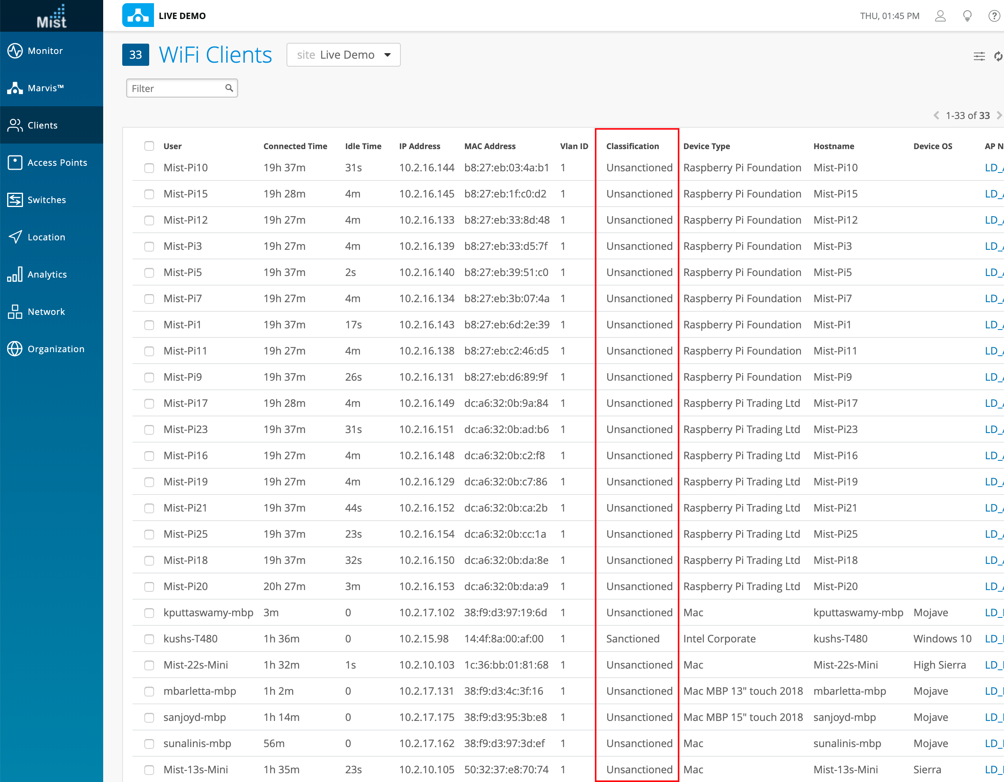Go to previous page of clients
This screenshot has height=782, width=1004.
[937, 115]
